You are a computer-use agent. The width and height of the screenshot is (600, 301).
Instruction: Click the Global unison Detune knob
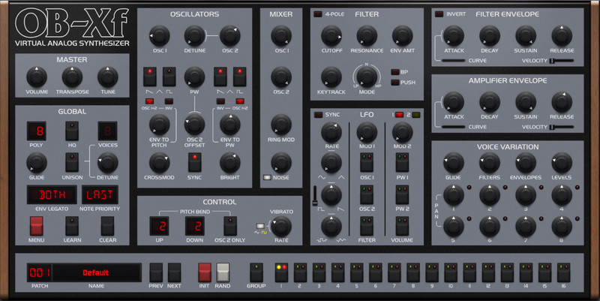[x=108, y=163]
